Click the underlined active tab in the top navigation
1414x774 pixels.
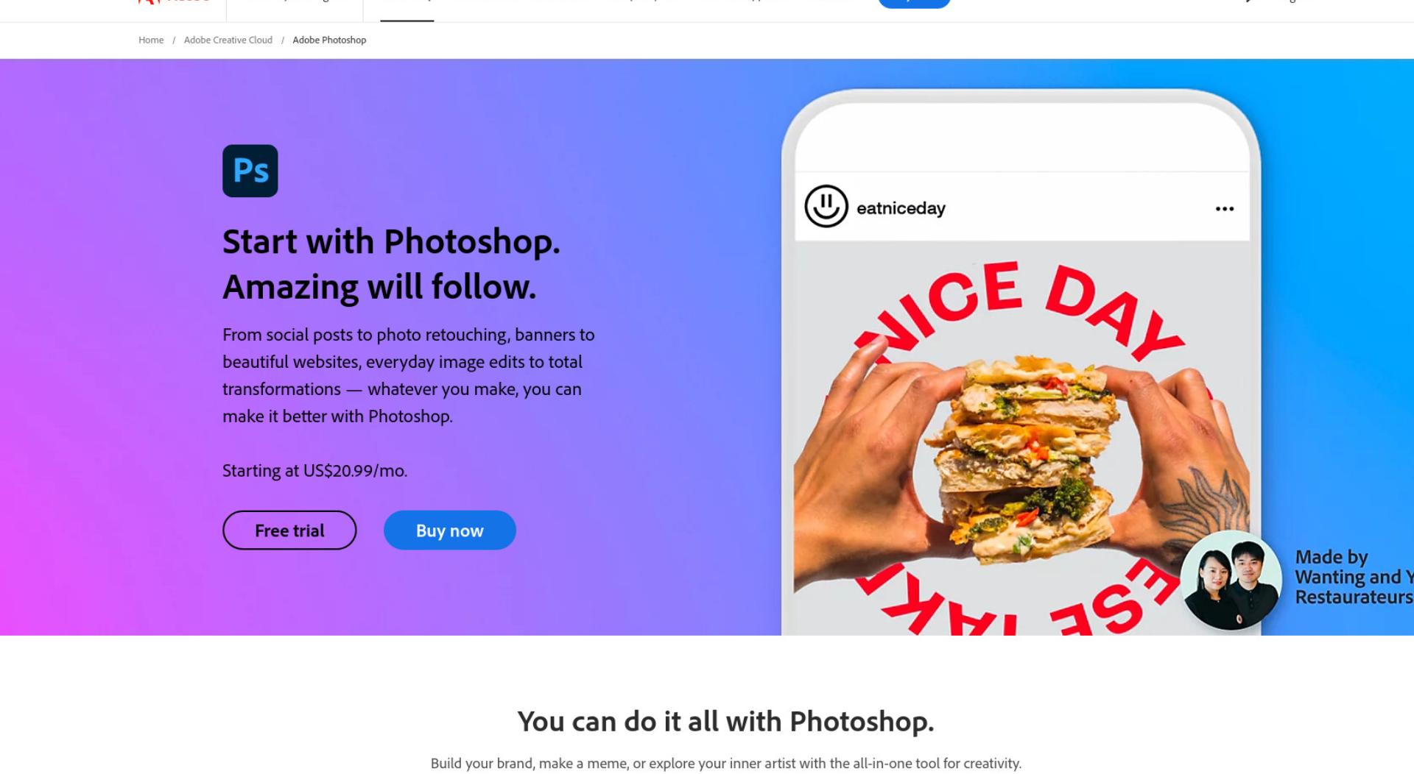pos(407,10)
